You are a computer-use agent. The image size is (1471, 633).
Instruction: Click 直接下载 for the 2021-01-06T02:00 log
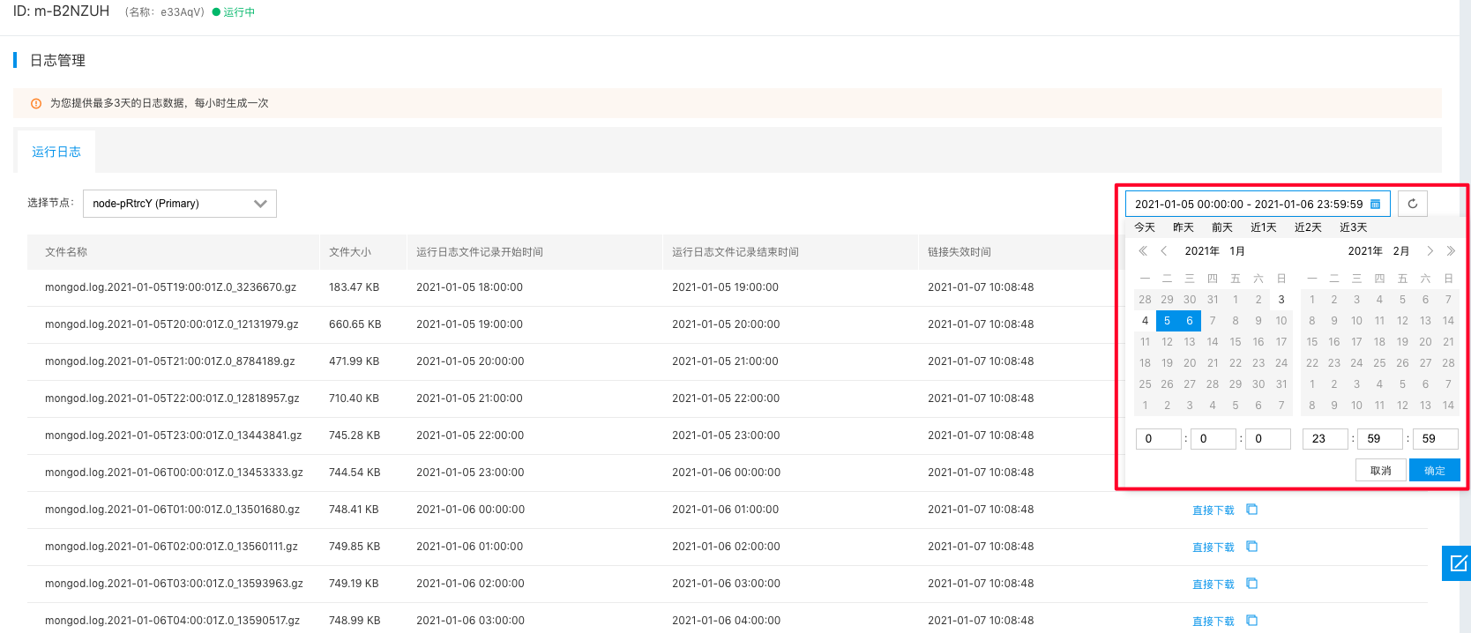1213,547
